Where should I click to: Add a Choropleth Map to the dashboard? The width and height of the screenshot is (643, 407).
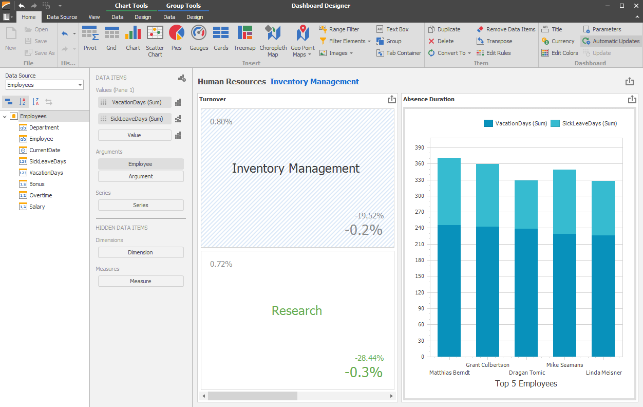pos(273,41)
